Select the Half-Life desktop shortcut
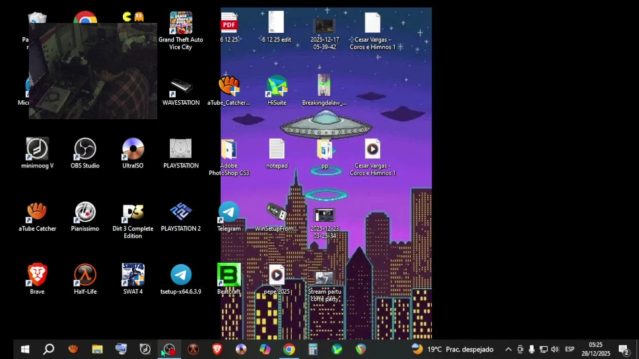The width and height of the screenshot is (639, 359). pos(85,279)
